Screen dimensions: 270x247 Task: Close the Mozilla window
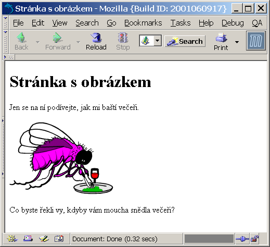(x=261, y=8)
